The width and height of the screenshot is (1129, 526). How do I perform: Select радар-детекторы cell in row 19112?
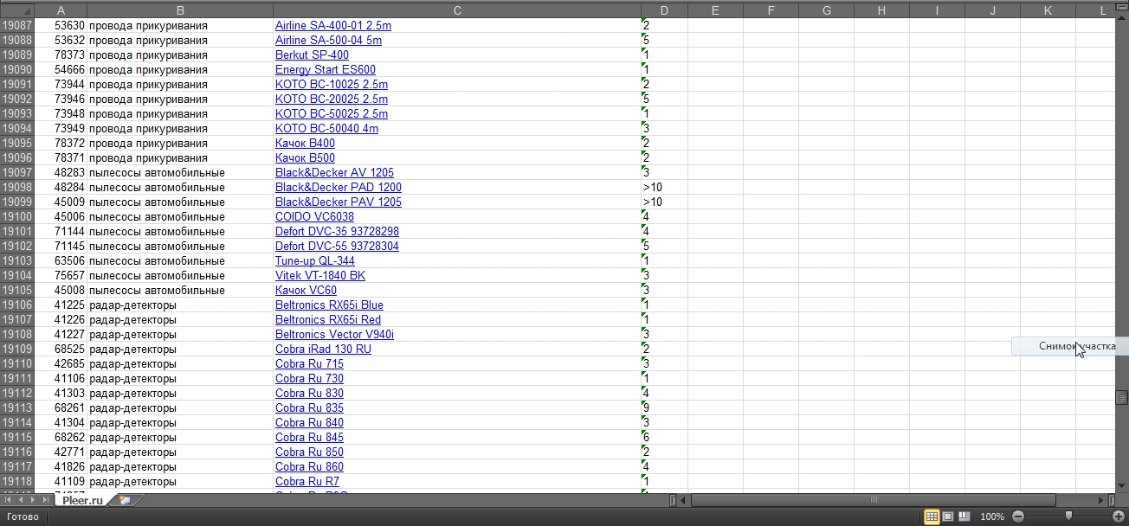pos(180,394)
